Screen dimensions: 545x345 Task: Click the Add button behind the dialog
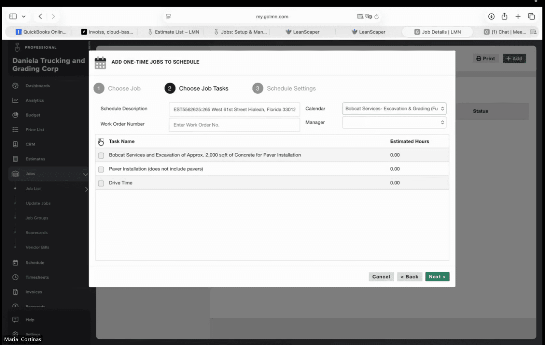(x=514, y=58)
